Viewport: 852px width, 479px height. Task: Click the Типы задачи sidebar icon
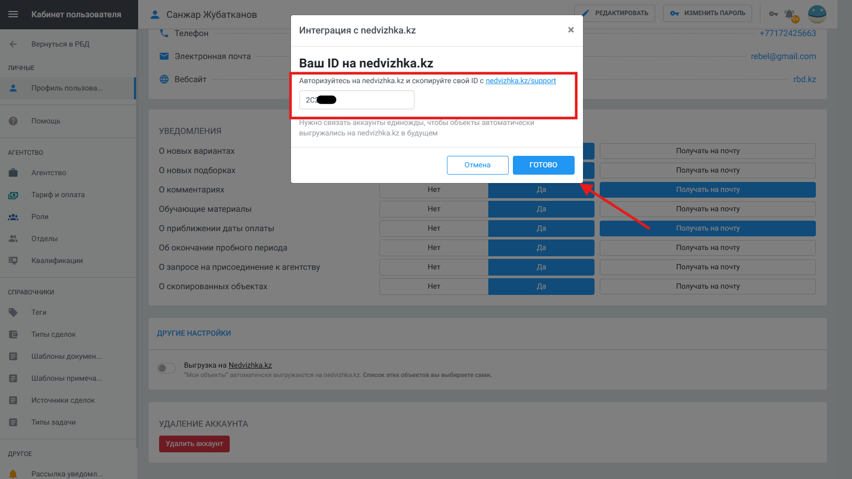click(13, 422)
